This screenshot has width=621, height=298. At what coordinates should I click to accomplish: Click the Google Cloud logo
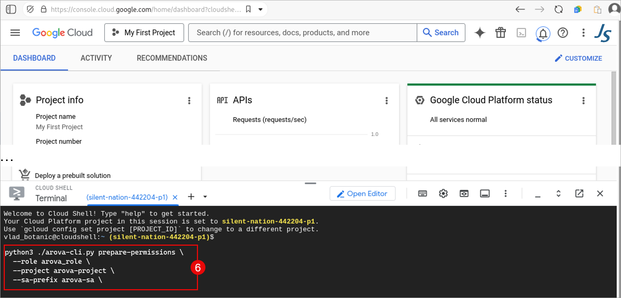coord(62,33)
